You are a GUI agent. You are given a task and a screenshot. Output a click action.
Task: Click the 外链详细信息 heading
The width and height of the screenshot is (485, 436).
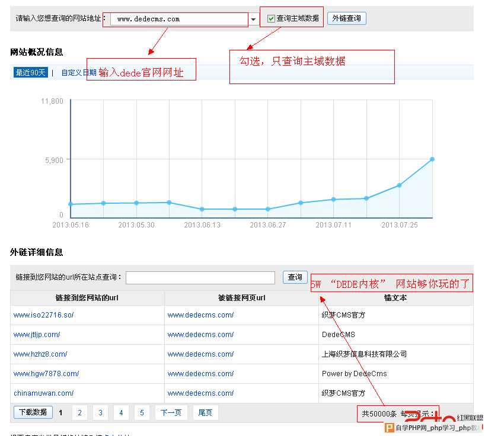pos(37,252)
